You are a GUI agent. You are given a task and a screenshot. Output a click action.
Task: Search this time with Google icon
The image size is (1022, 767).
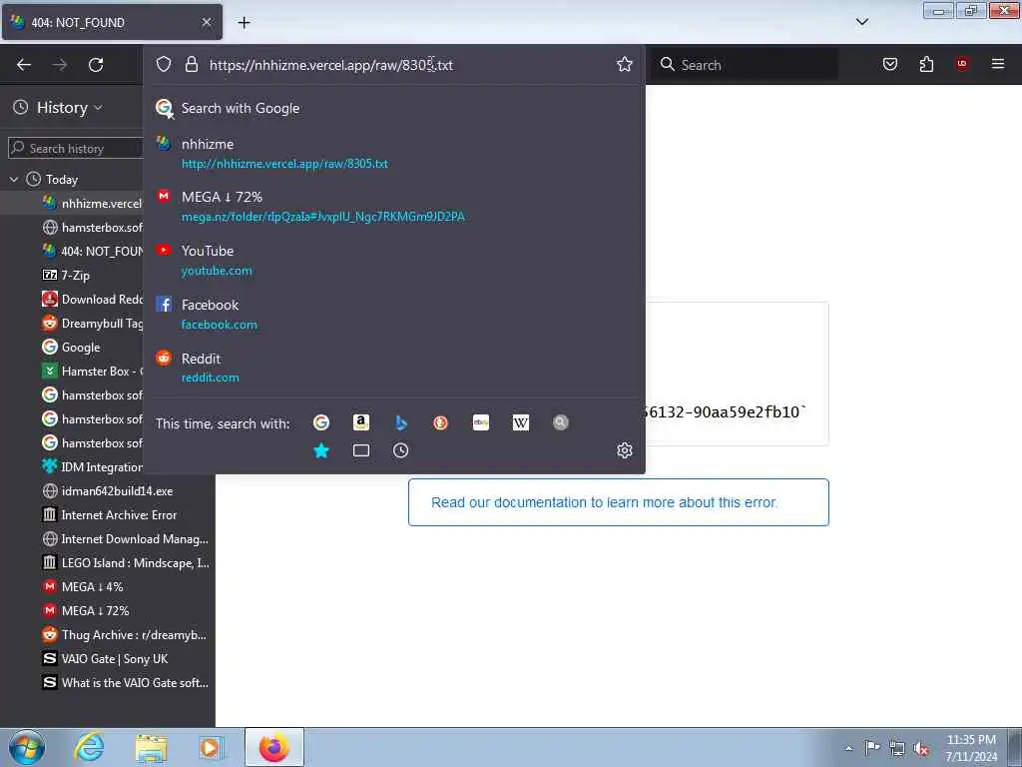click(320, 422)
